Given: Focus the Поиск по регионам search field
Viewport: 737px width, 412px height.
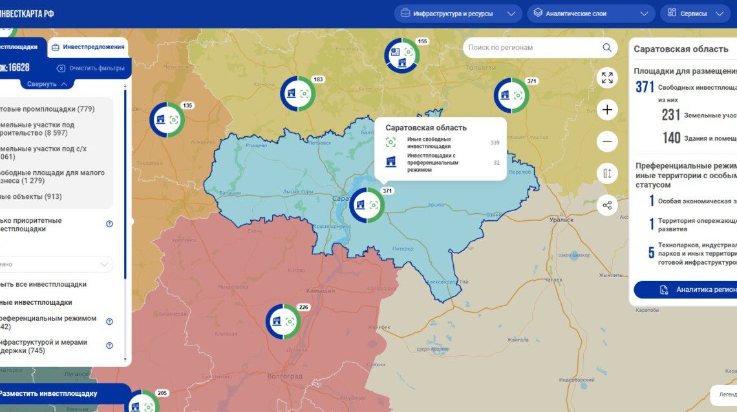Looking at the screenshot, I should [x=540, y=47].
